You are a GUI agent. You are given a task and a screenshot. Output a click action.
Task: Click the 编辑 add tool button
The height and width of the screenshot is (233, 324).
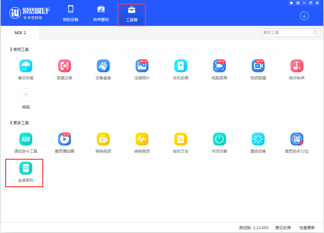click(26, 95)
